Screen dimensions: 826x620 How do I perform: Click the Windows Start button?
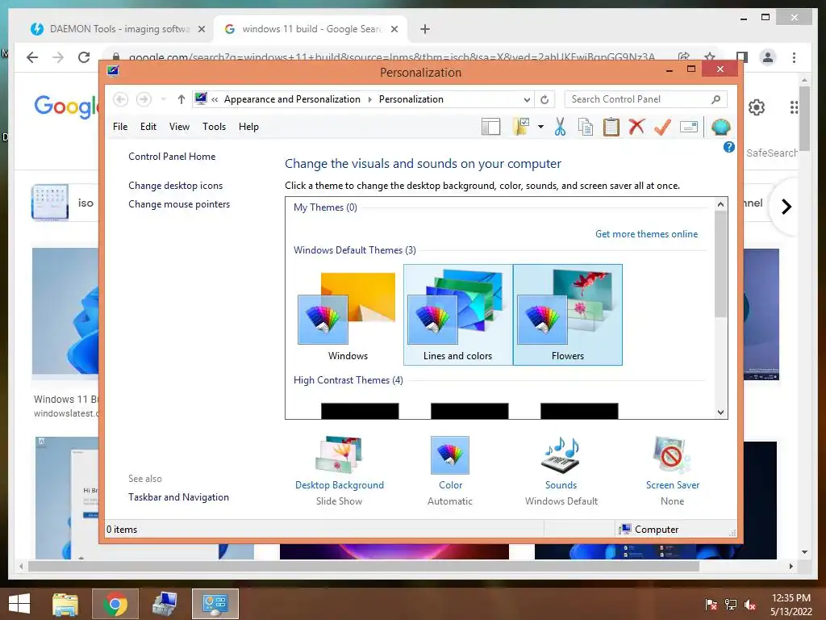[19, 604]
